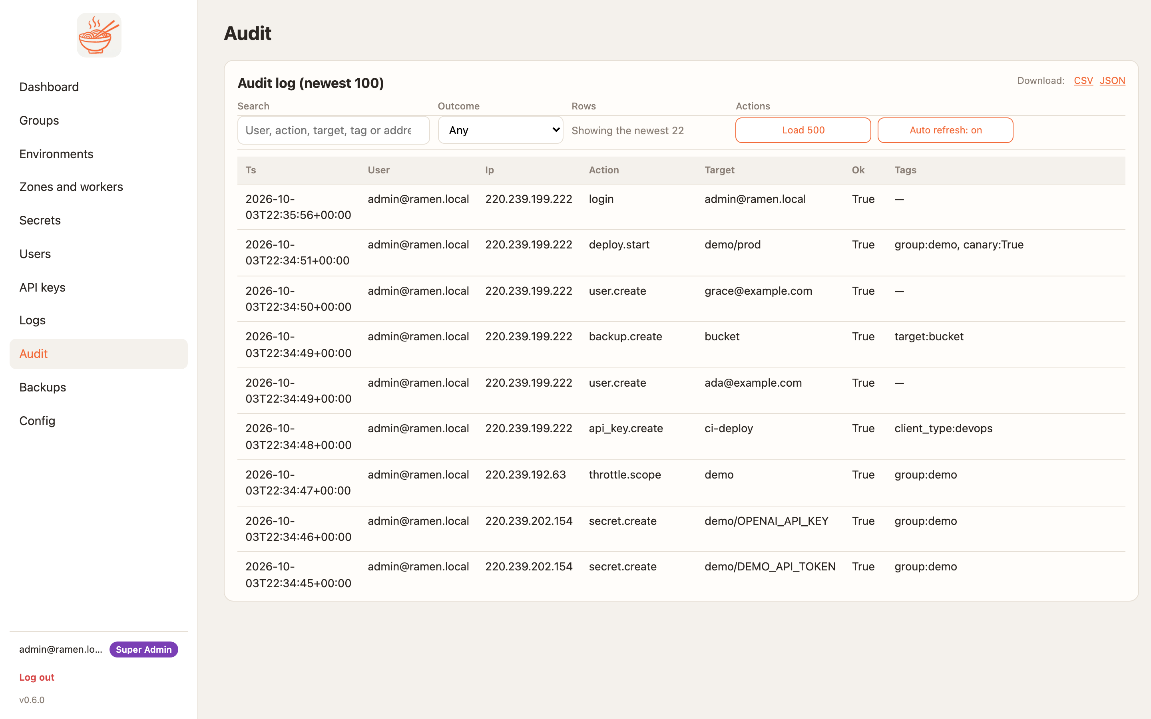
Task: Click the bucket target cell
Action: (721, 337)
